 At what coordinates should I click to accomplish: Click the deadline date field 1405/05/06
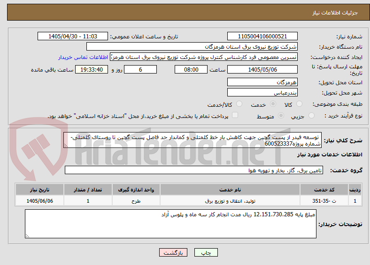[x=262, y=69]
